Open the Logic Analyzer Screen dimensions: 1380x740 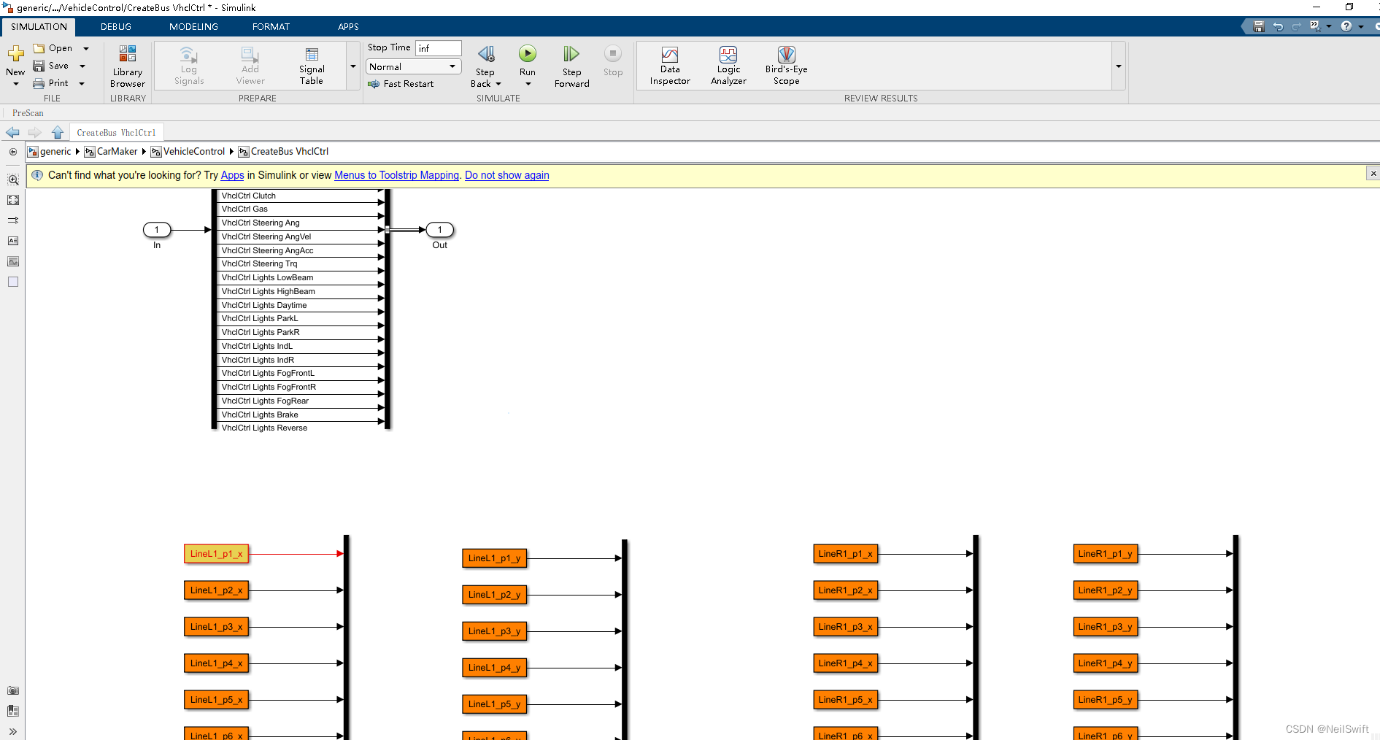click(x=728, y=66)
